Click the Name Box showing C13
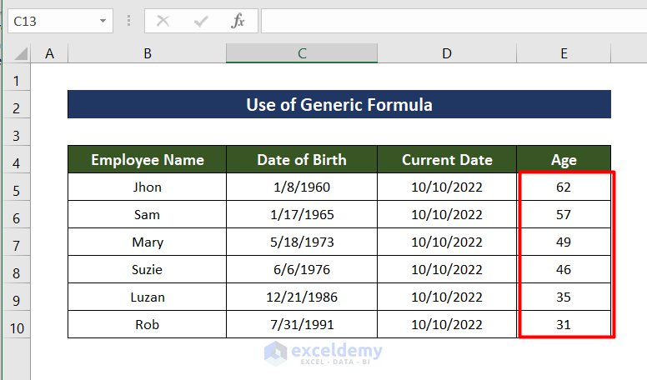This screenshot has height=380, width=647. point(50,22)
